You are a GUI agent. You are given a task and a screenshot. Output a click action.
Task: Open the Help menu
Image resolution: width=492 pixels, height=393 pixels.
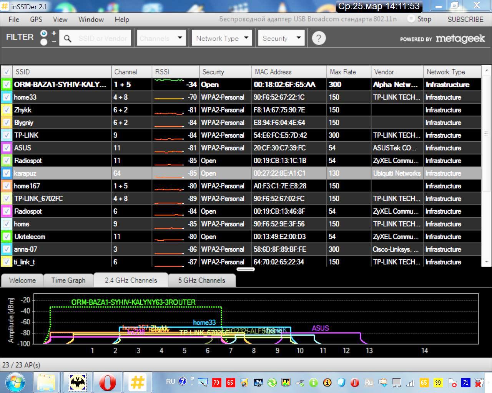(x=122, y=19)
